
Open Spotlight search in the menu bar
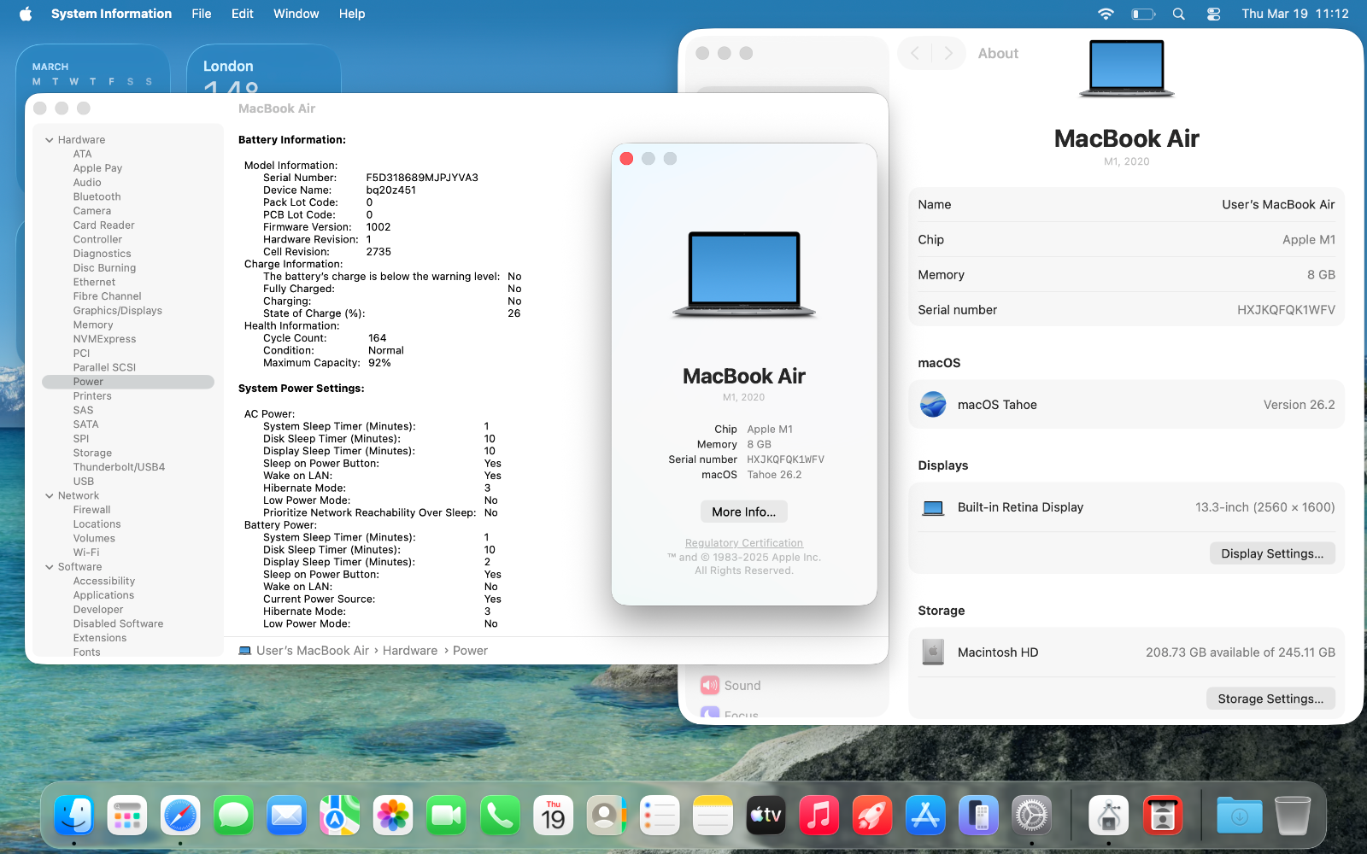[x=1179, y=14]
